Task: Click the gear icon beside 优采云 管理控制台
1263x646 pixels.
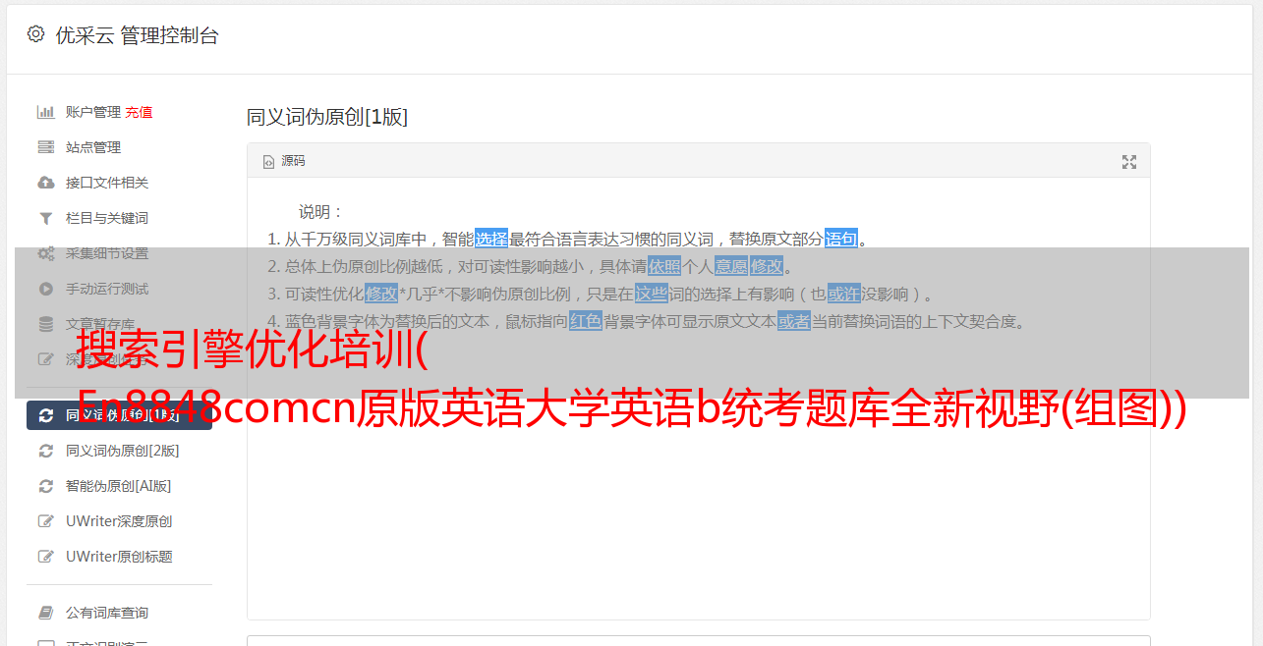Action: pos(35,34)
